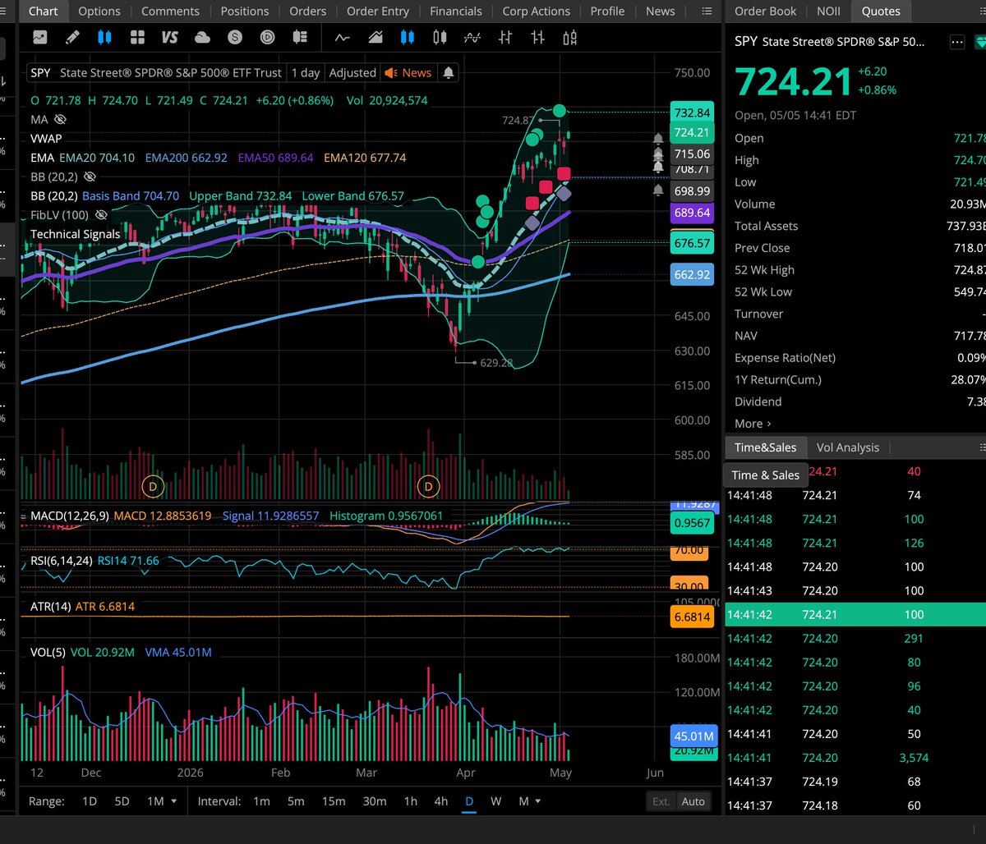Select the OHLC bar chart style

(505, 37)
